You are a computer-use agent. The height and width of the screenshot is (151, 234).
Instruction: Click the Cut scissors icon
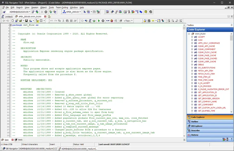pyautogui.click(x=63, y=21)
